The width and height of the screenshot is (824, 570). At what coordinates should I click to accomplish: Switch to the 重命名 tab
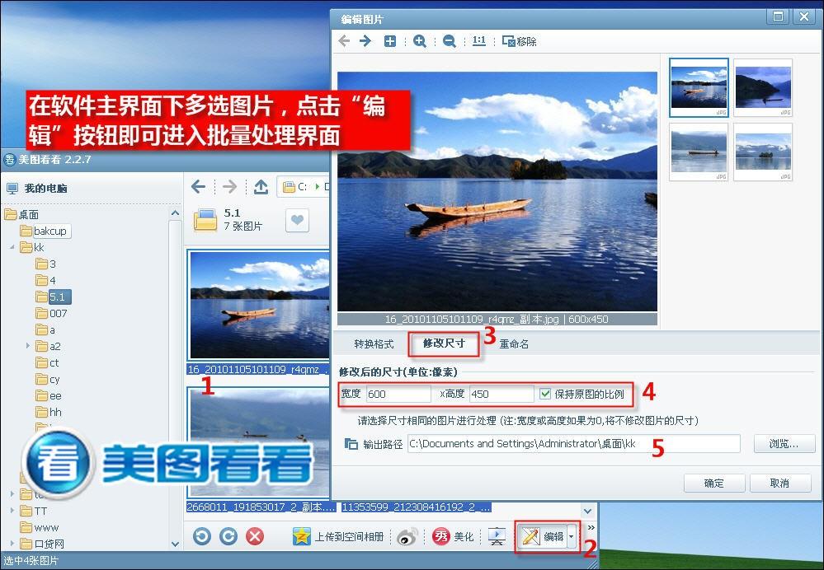click(x=514, y=343)
